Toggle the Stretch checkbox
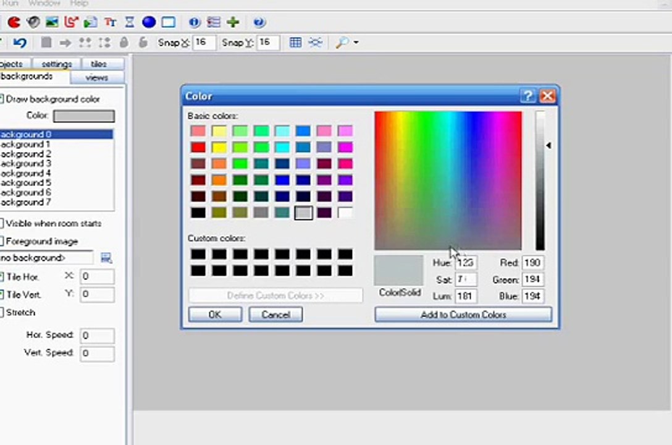The width and height of the screenshot is (672, 445). 1,312
